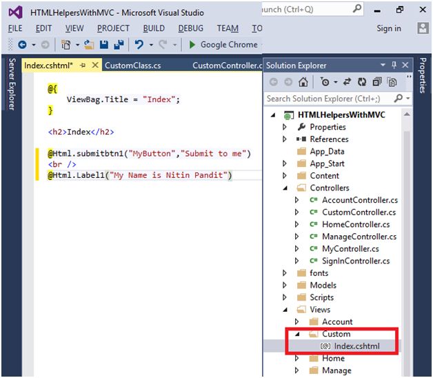
Task: Click the Save All toolbar icon
Action: tap(119, 44)
